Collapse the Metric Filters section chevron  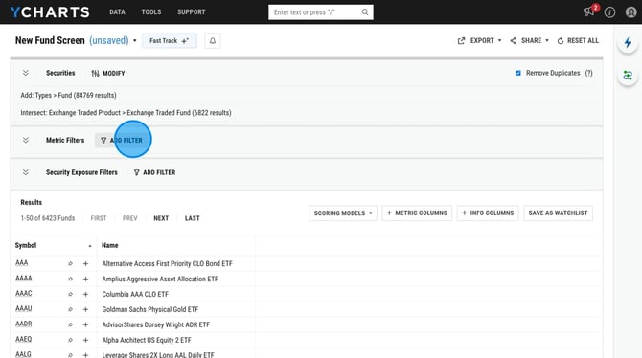pyautogui.click(x=25, y=140)
